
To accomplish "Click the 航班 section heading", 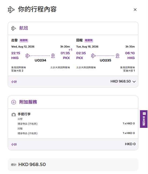I will pos(24,28).
